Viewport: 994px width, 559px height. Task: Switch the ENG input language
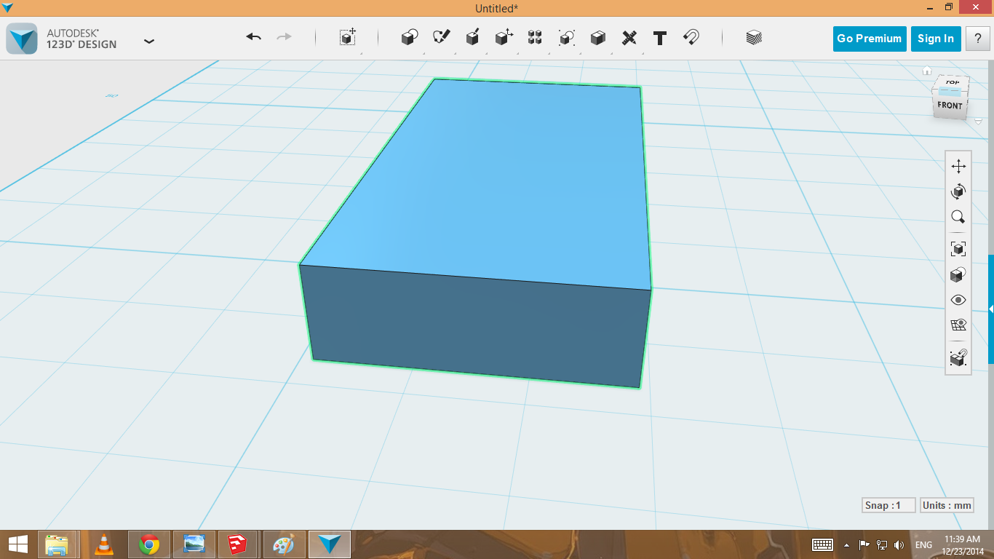click(x=923, y=544)
